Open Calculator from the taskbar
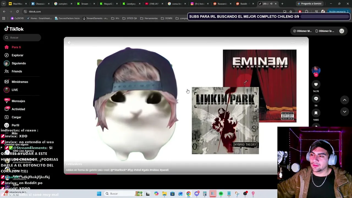The width and height of the screenshot is (352, 198). pos(205,194)
